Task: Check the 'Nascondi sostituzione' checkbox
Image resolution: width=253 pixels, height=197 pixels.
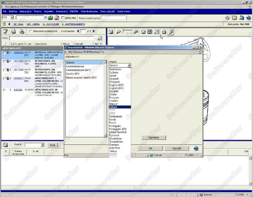Action: pos(31,31)
